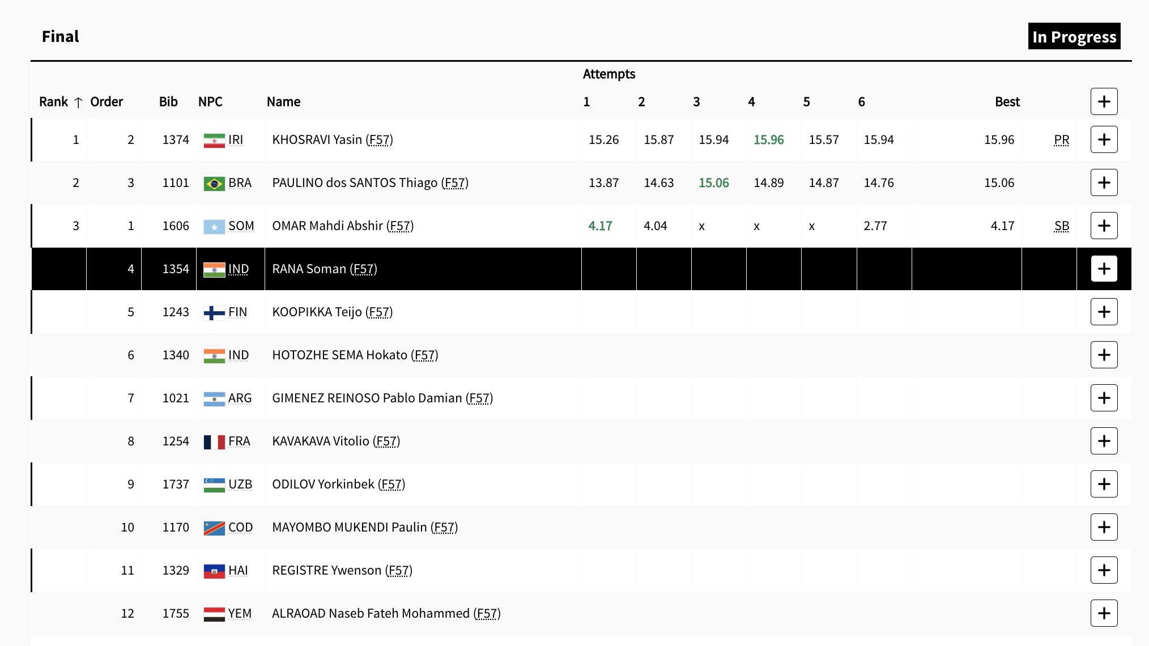The width and height of the screenshot is (1149, 646).
Task: Expand MAYOMBO MUKENDI Paulin row details
Action: pyautogui.click(x=1104, y=527)
